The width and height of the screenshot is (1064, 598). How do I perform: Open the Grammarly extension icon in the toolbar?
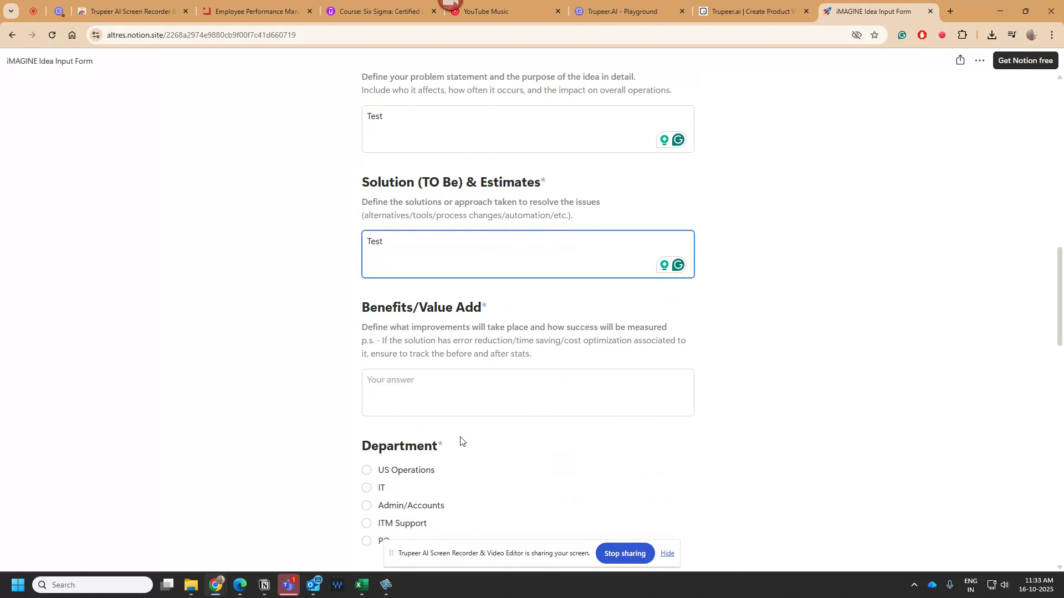tap(902, 35)
